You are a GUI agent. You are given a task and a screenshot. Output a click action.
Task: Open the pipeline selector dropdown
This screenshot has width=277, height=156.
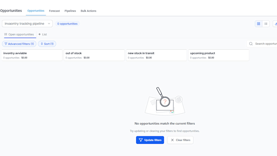[x=27, y=24]
